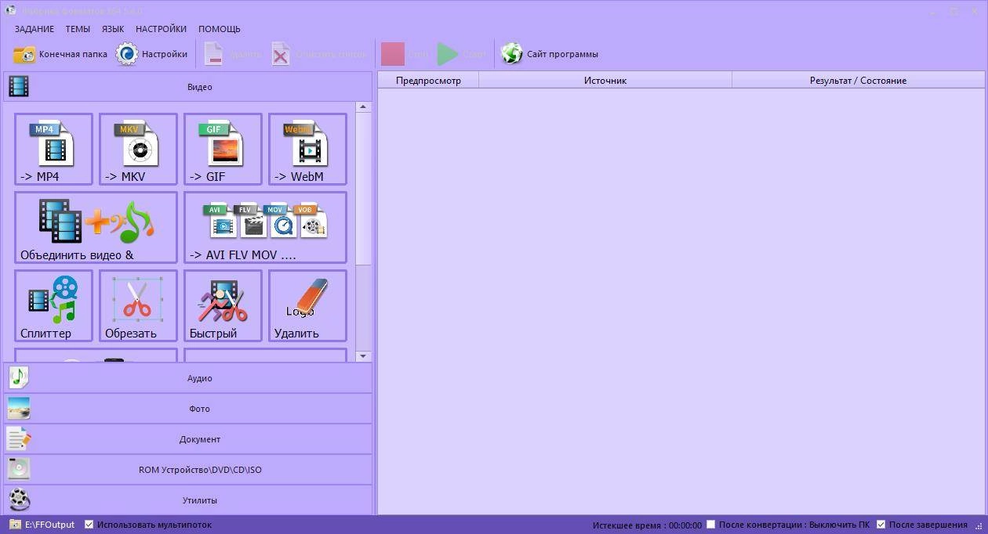Choose the -> WebM conversion icon
This screenshot has width=988, height=534.
pos(307,149)
